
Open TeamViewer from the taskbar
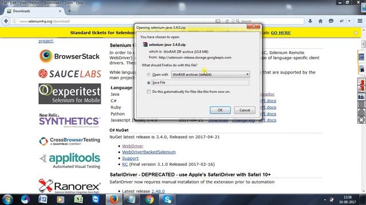pos(96,199)
